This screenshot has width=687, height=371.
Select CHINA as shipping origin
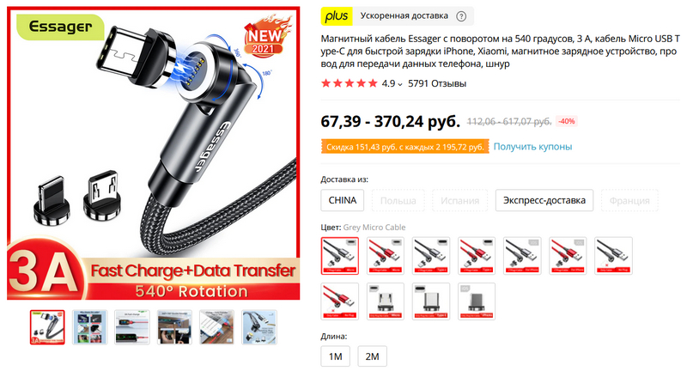[342, 200]
